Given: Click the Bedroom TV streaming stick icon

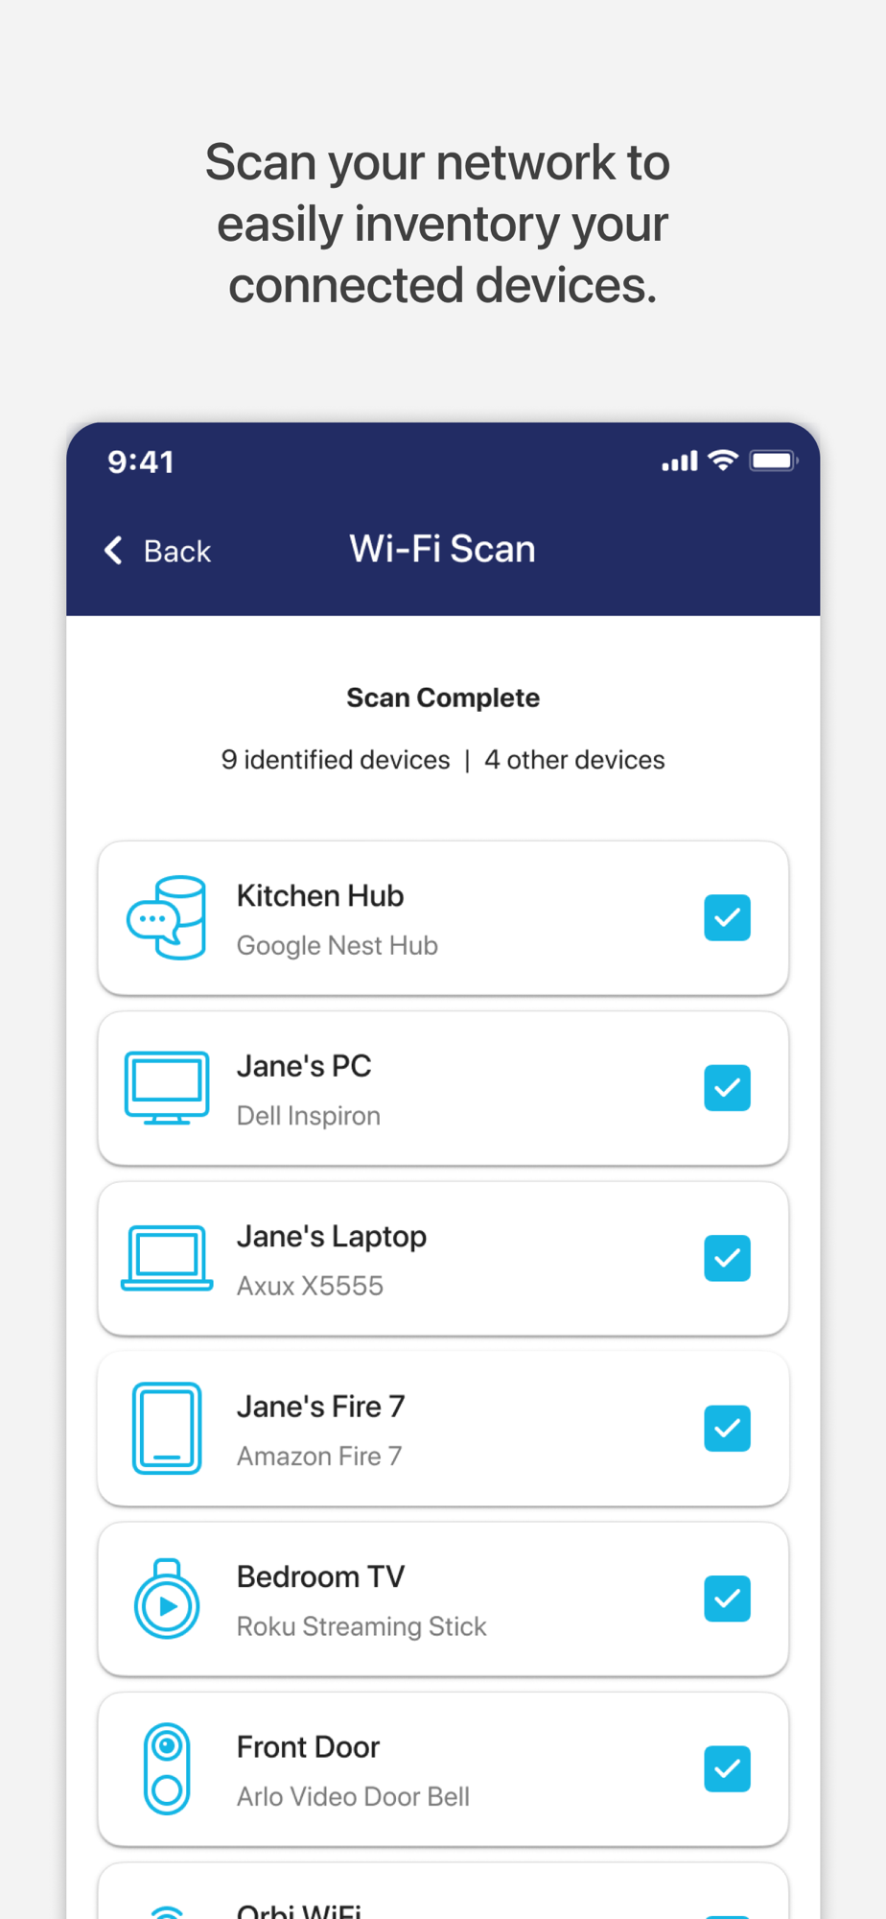Looking at the screenshot, I should pyautogui.click(x=167, y=1599).
